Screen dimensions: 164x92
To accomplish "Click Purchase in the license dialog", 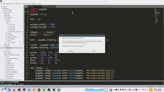I will (x=71, y=51).
